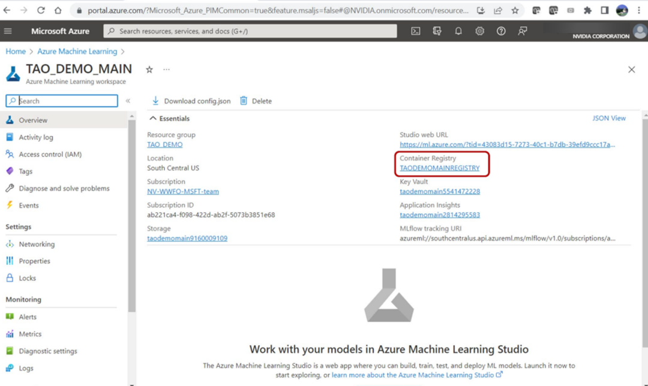Click the MLflow tracking URI value
Viewport: 648px width, 386px height.
pos(507,238)
